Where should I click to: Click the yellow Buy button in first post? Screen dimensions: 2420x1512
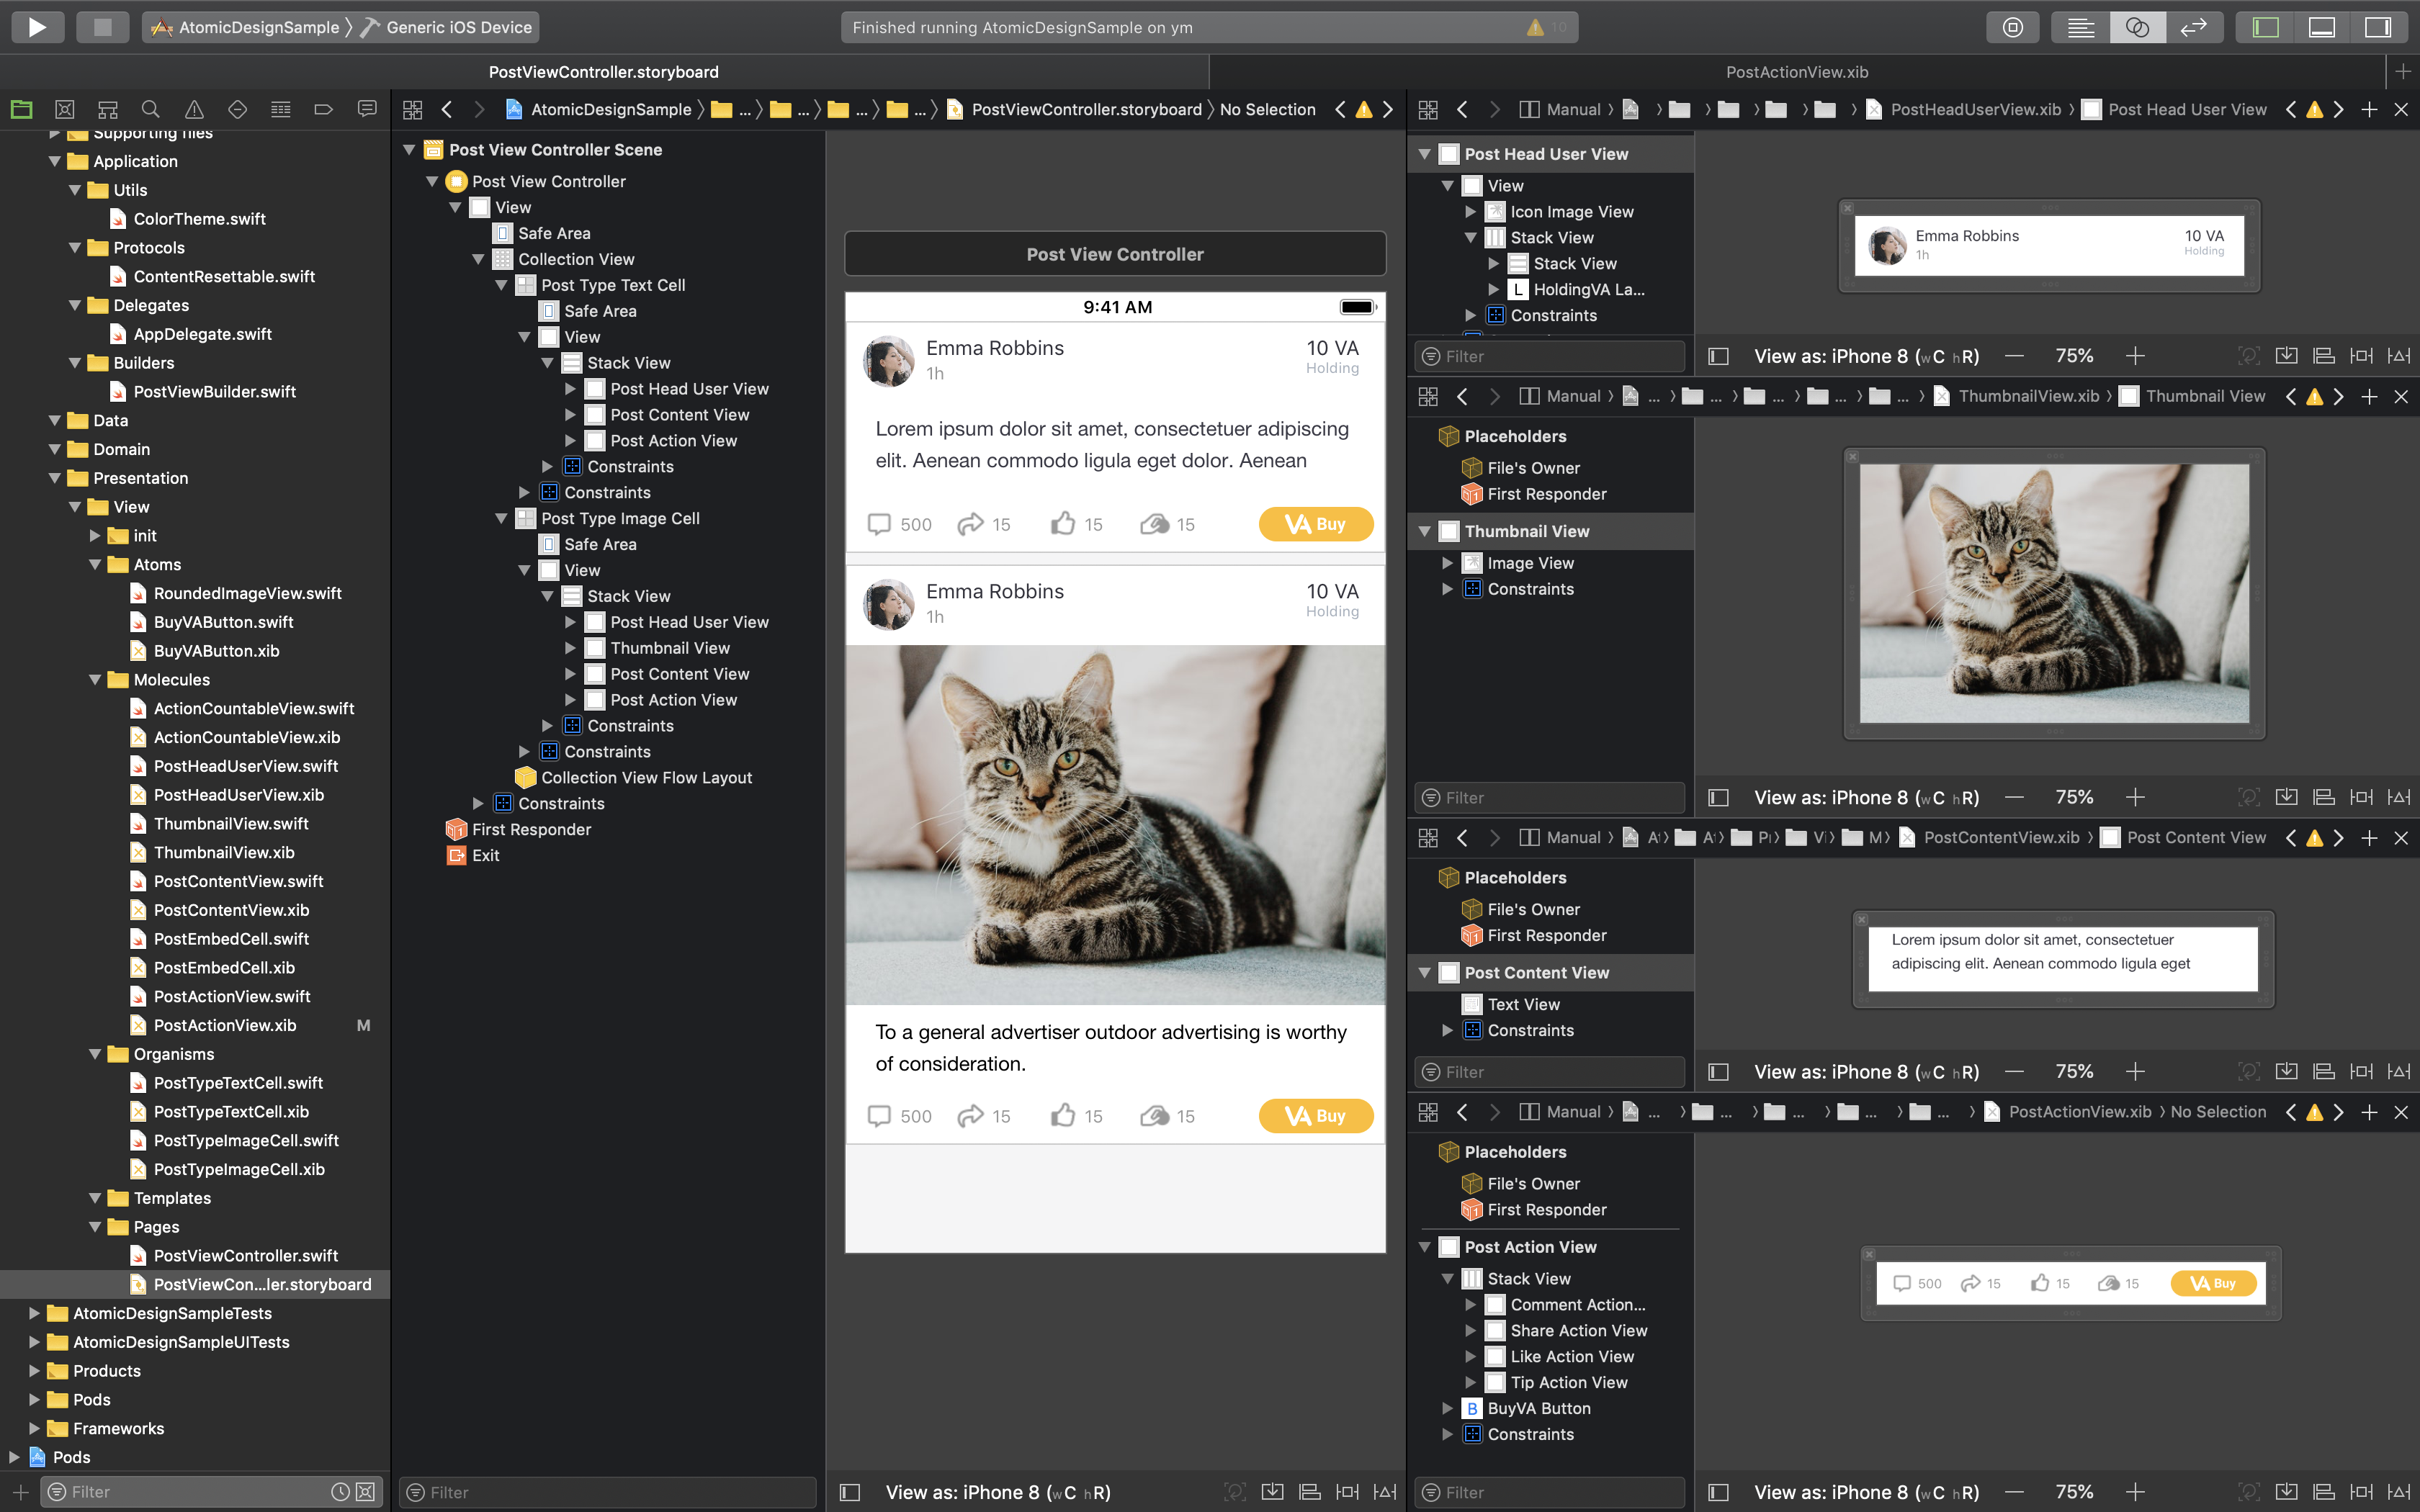pos(1315,524)
